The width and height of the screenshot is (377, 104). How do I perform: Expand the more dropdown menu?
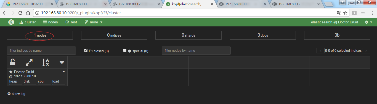[x=94, y=22]
